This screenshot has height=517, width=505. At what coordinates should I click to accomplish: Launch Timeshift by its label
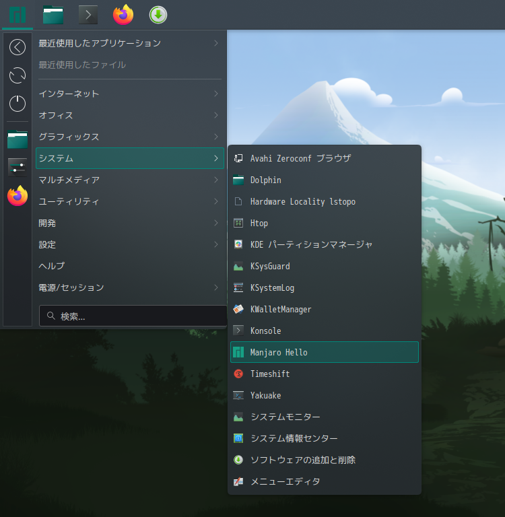coord(270,374)
